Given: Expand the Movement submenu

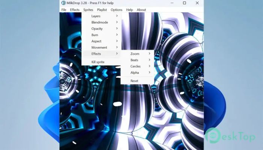Looking at the screenshot, I should (x=101, y=47).
